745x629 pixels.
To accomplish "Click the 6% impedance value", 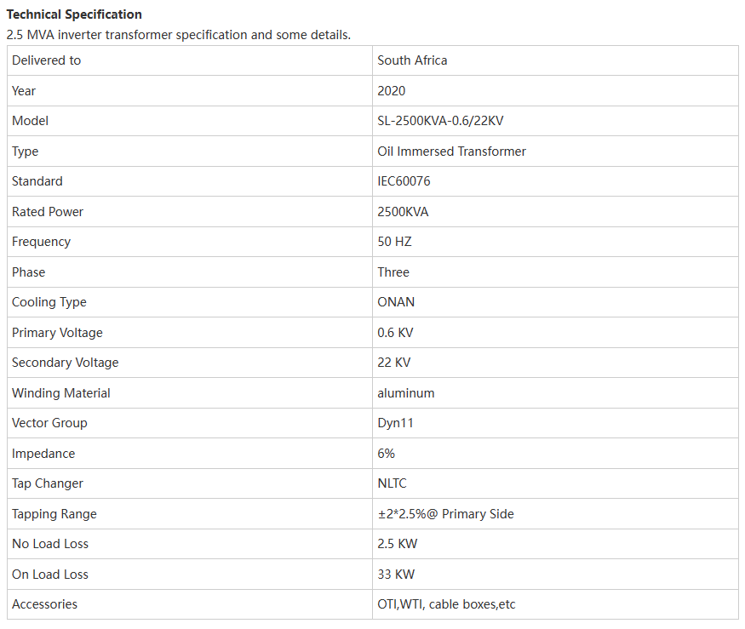I will pos(386,453).
